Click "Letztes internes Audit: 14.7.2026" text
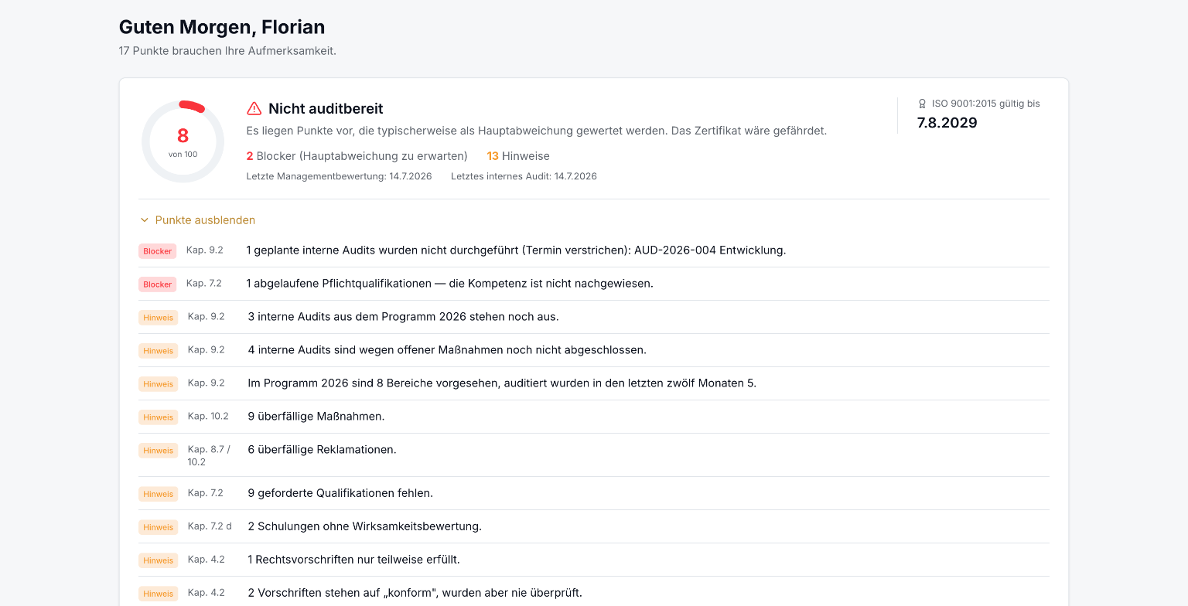Image resolution: width=1188 pixels, height=606 pixels. point(524,176)
